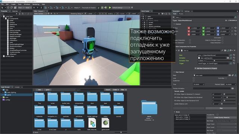Switch to the Materials tab
This screenshot has height=134, width=239.
[x=15, y=11]
